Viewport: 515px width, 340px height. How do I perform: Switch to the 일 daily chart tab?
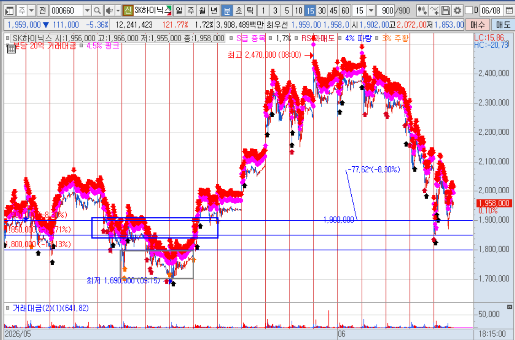[179, 10]
